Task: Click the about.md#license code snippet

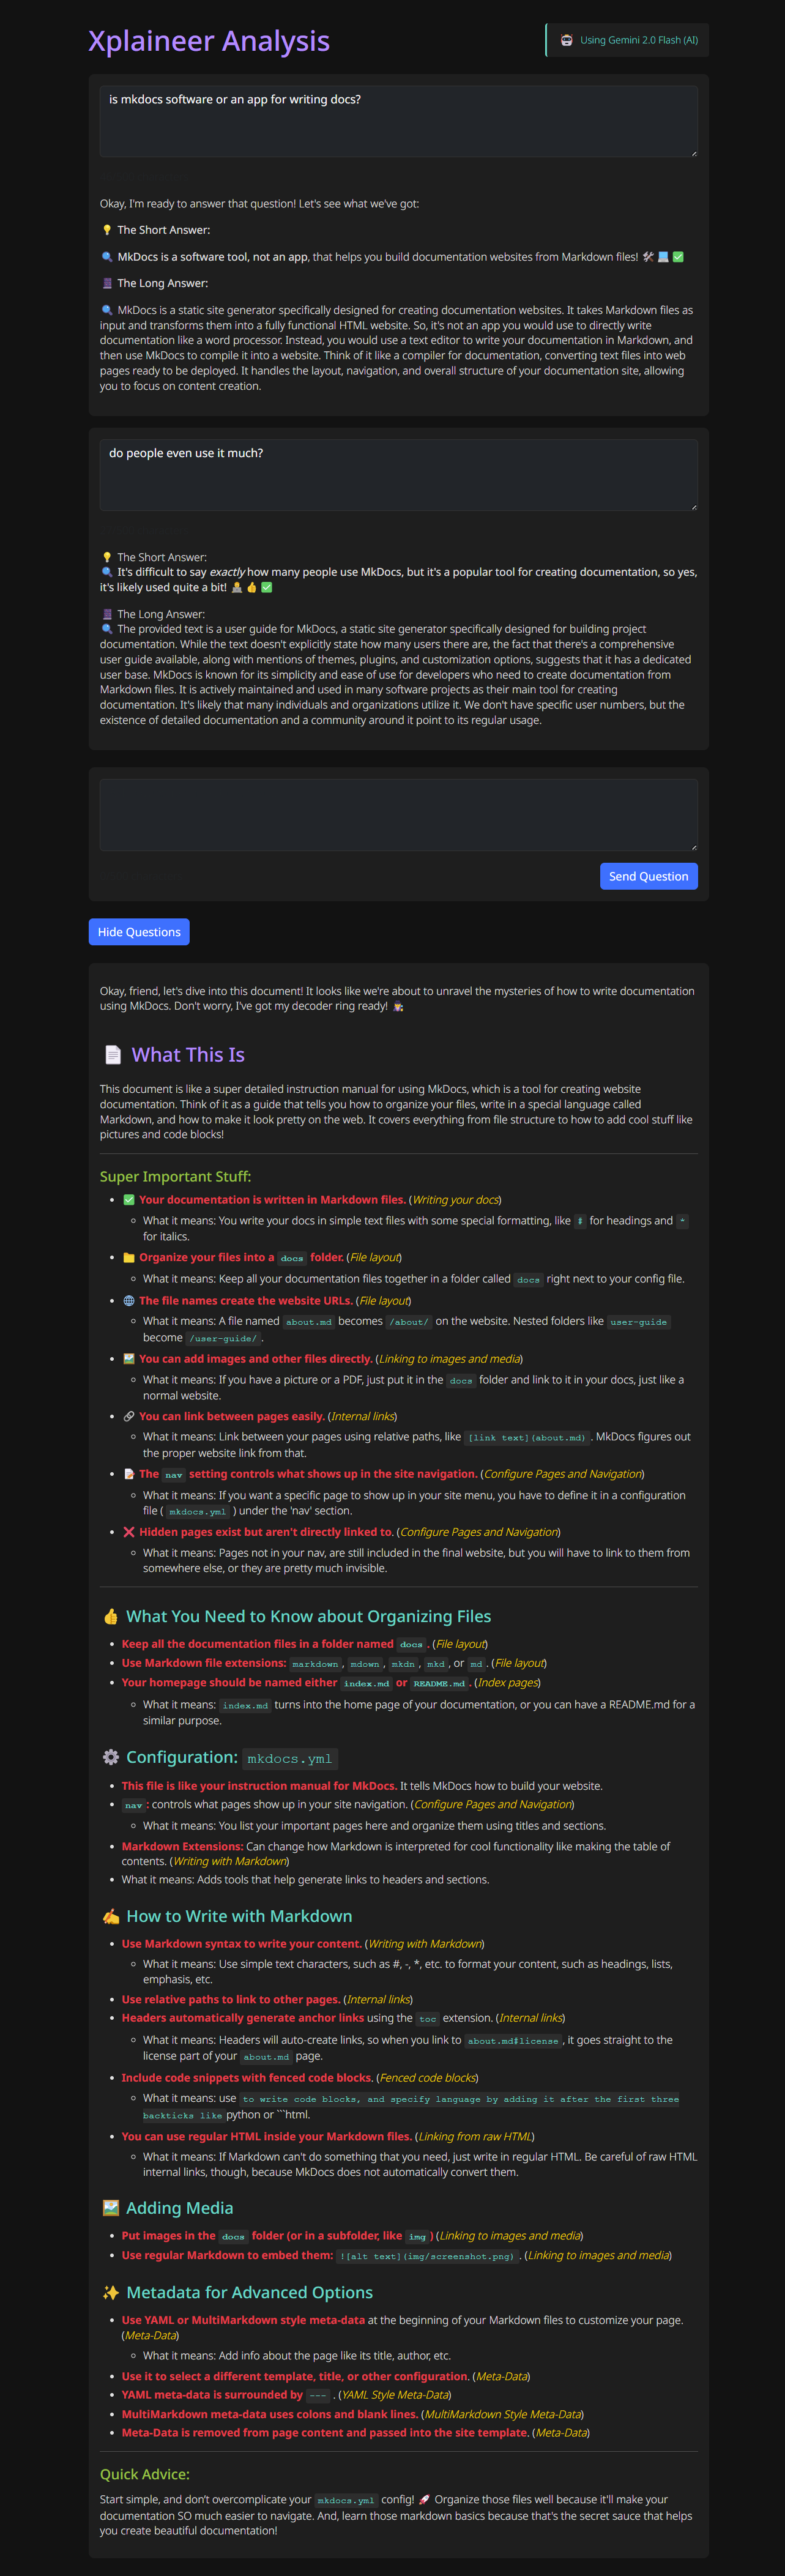Action: pos(513,2041)
